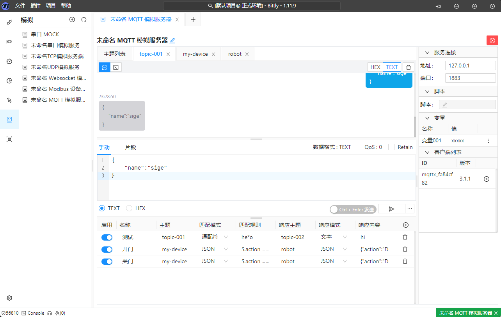Click the send message arrow button

tap(391, 209)
